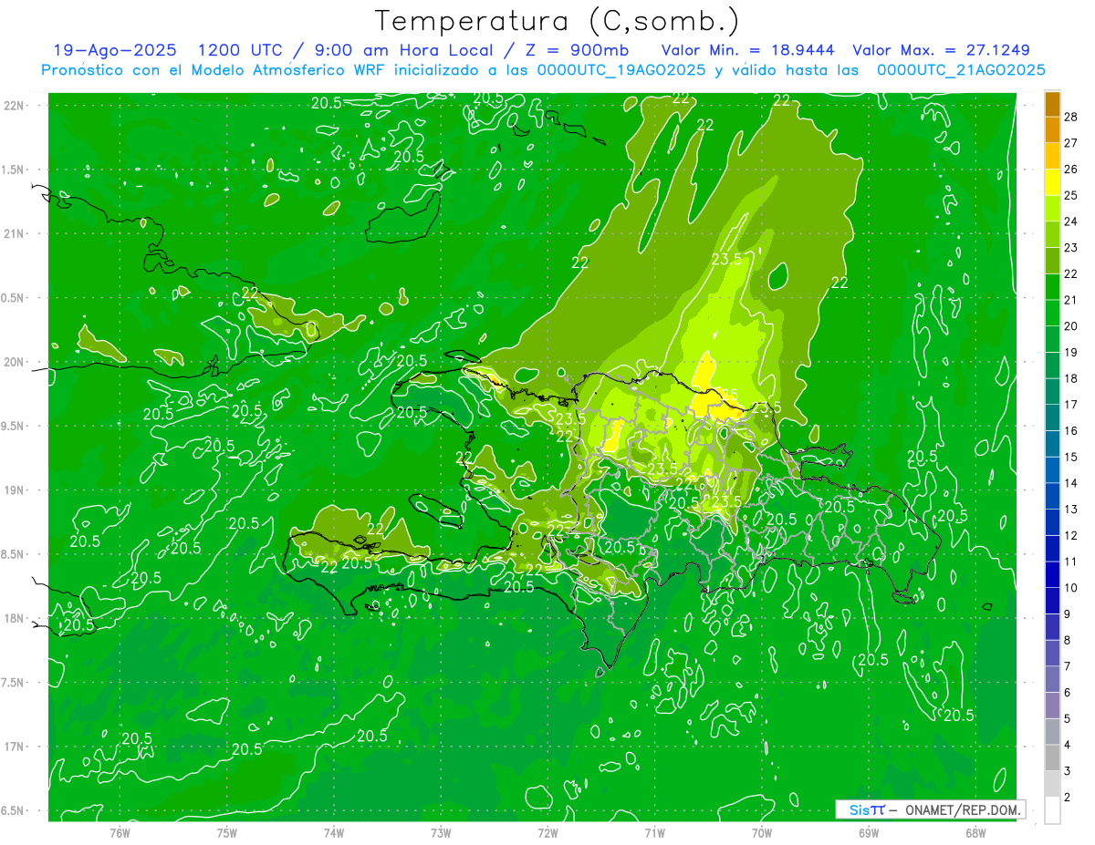Click 'Valor Max. = 27.1249' text

pos(942,50)
